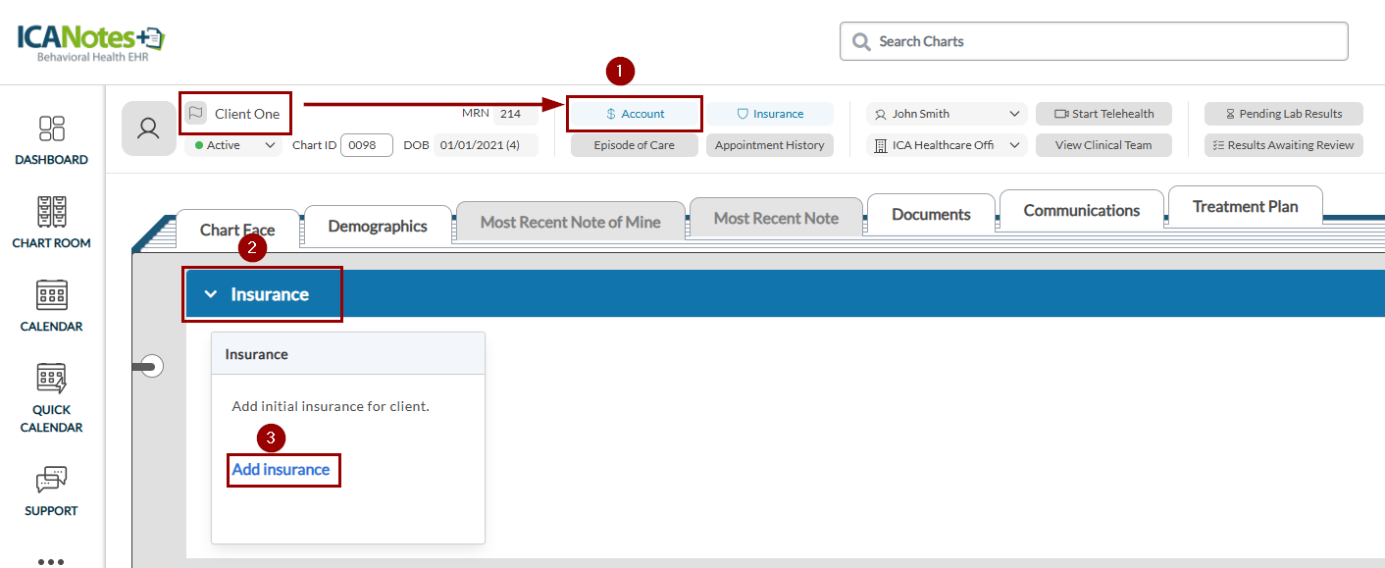Click the Search Charts field

(1094, 41)
